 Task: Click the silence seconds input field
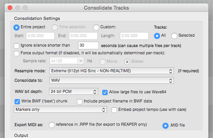pos(88,45)
